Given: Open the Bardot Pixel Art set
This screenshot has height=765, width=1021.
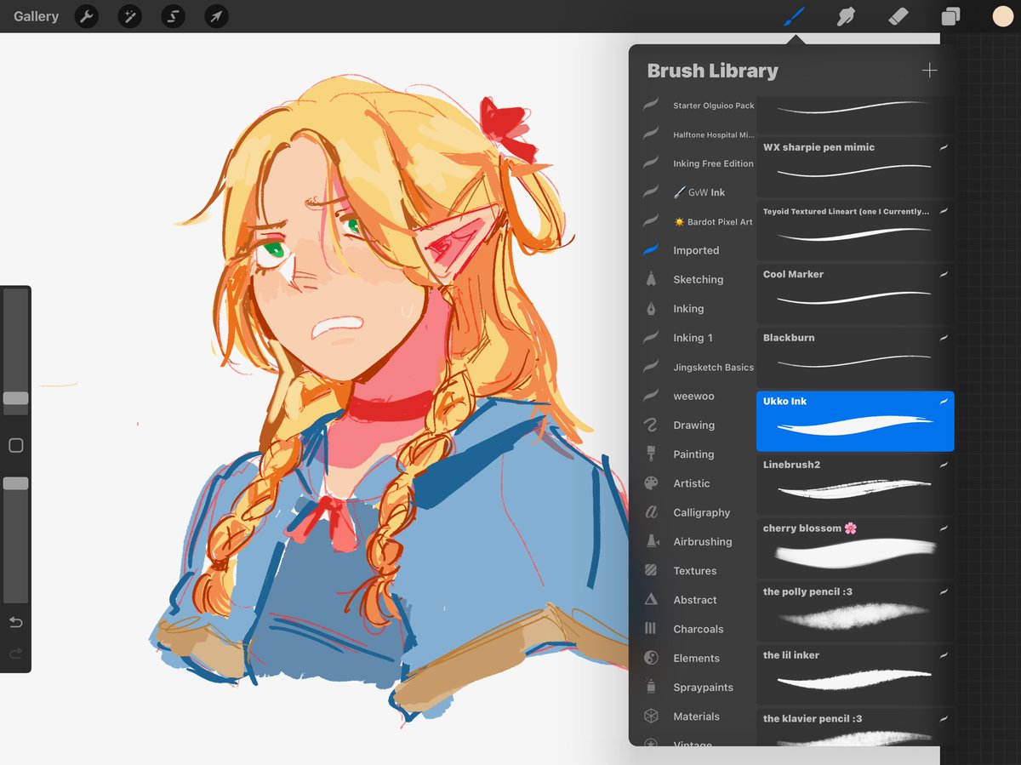Looking at the screenshot, I should pyautogui.click(x=698, y=221).
